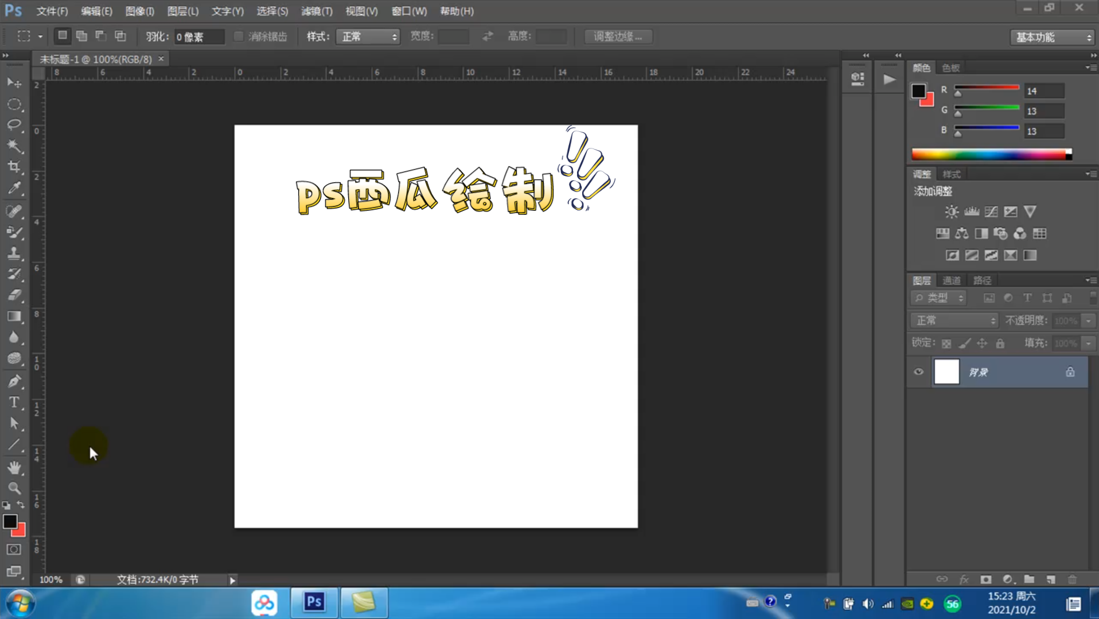This screenshot has height=619, width=1099.
Task: Click the 羽化 feather input field
Action: click(199, 37)
